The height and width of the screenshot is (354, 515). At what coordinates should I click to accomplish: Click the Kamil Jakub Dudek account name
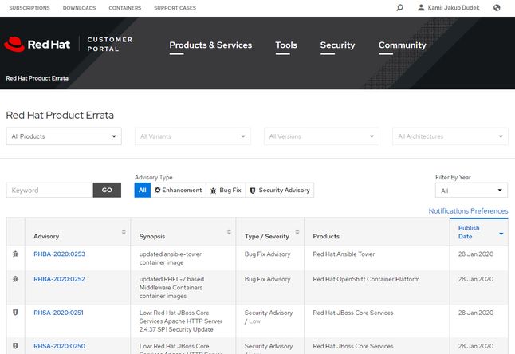click(454, 7)
